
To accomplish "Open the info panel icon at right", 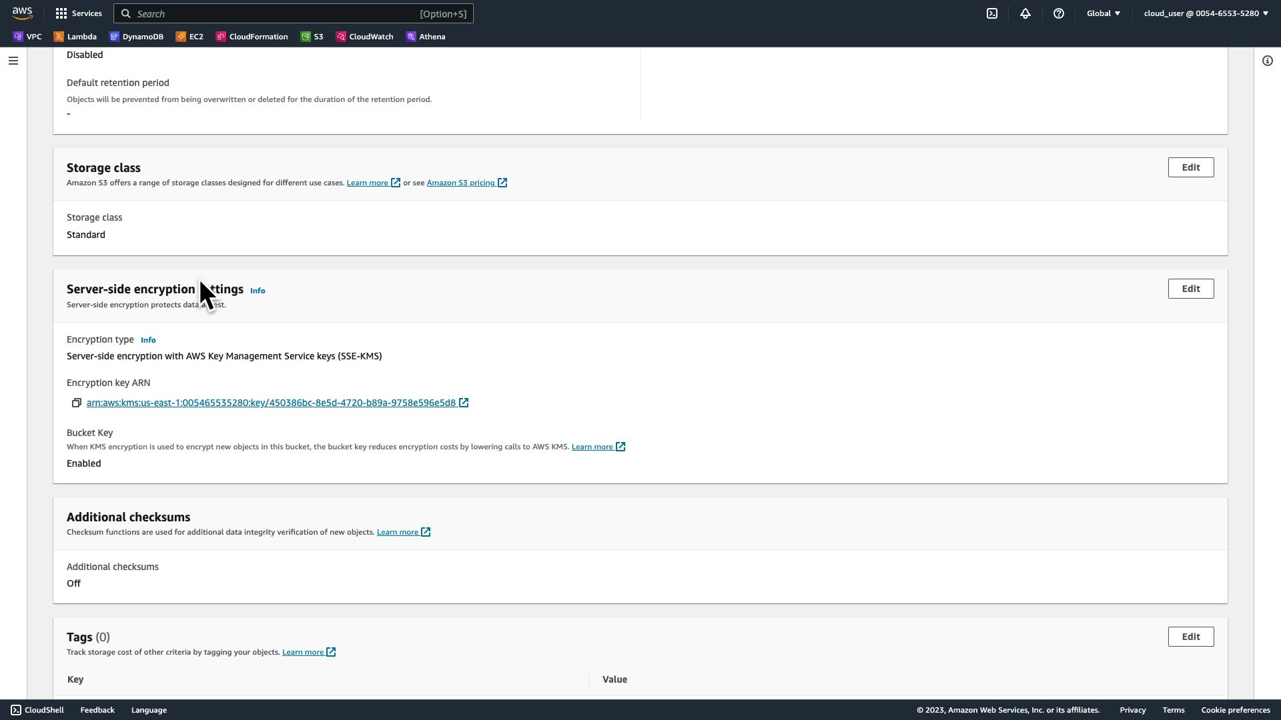I will click(x=1268, y=61).
